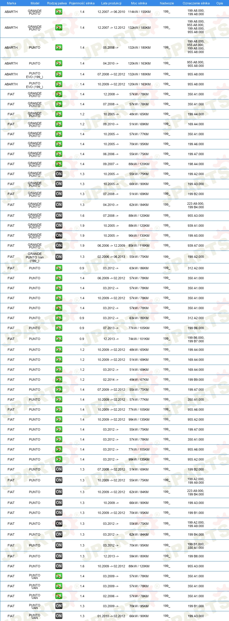The height and width of the screenshot is (621, 229).
Task: Click the Marka column header
Action: click(x=11, y=3)
